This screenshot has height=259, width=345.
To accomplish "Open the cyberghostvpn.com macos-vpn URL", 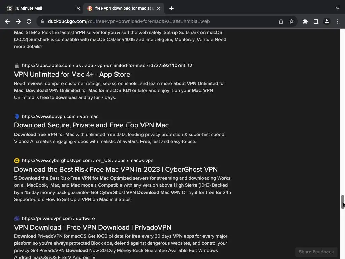I will pos(88,160).
